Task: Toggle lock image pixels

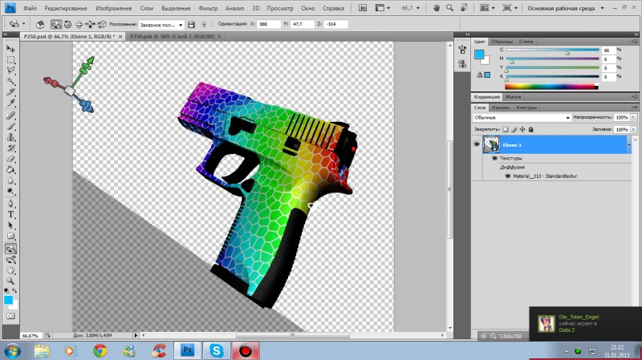Action: [514, 129]
